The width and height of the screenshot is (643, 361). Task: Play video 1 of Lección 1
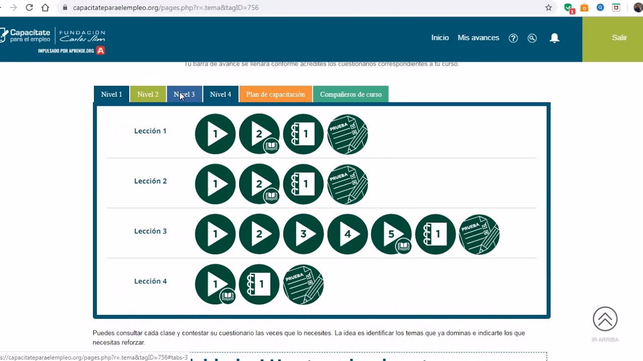[x=215, y=134]
